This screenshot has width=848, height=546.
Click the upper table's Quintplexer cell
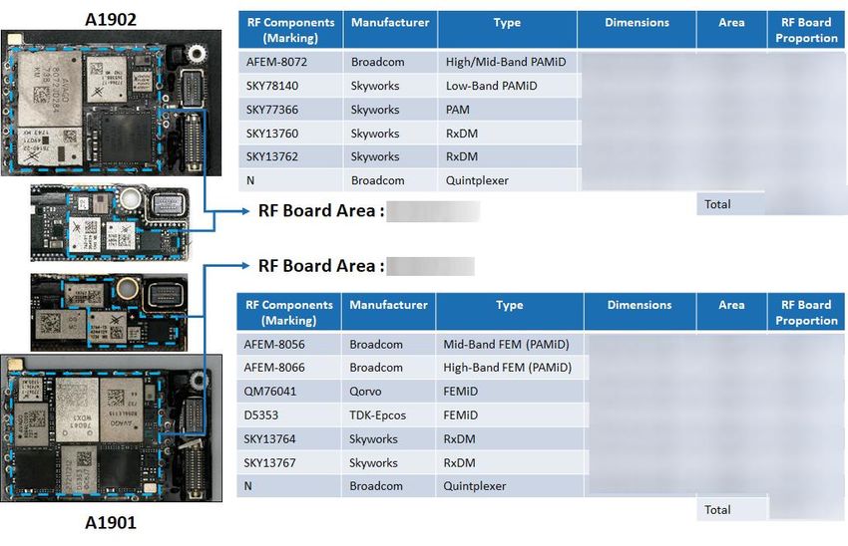507,180
